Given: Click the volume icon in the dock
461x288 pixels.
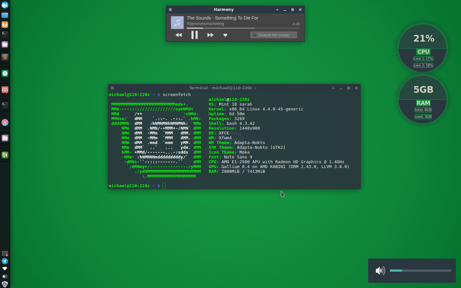Looking at the screenshot, I should coord(5,276).
